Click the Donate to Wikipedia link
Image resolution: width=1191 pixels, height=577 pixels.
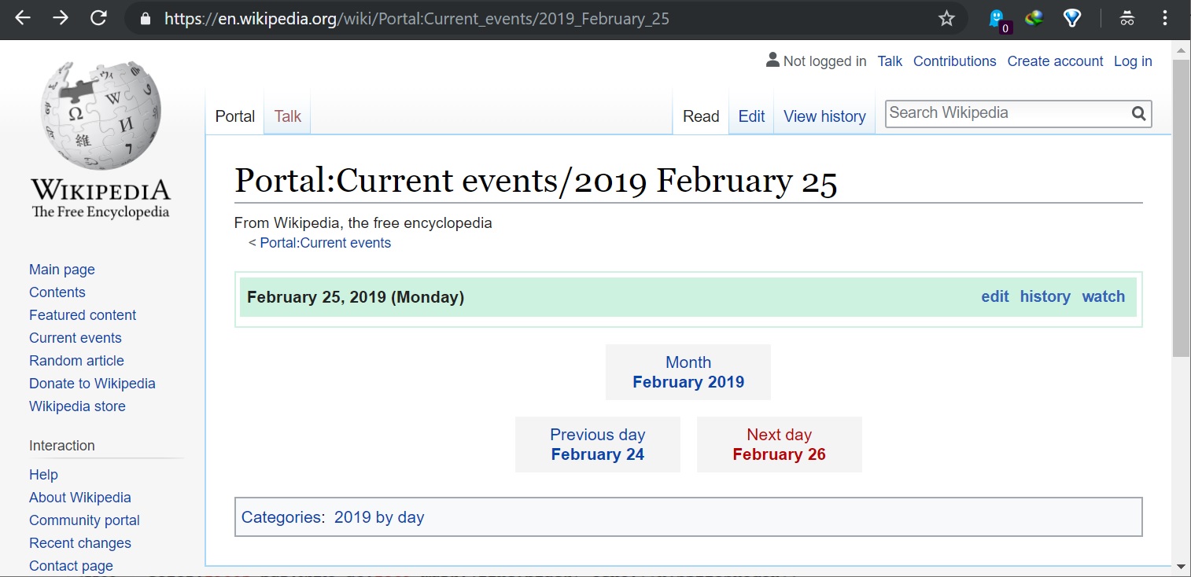[92, 383]
